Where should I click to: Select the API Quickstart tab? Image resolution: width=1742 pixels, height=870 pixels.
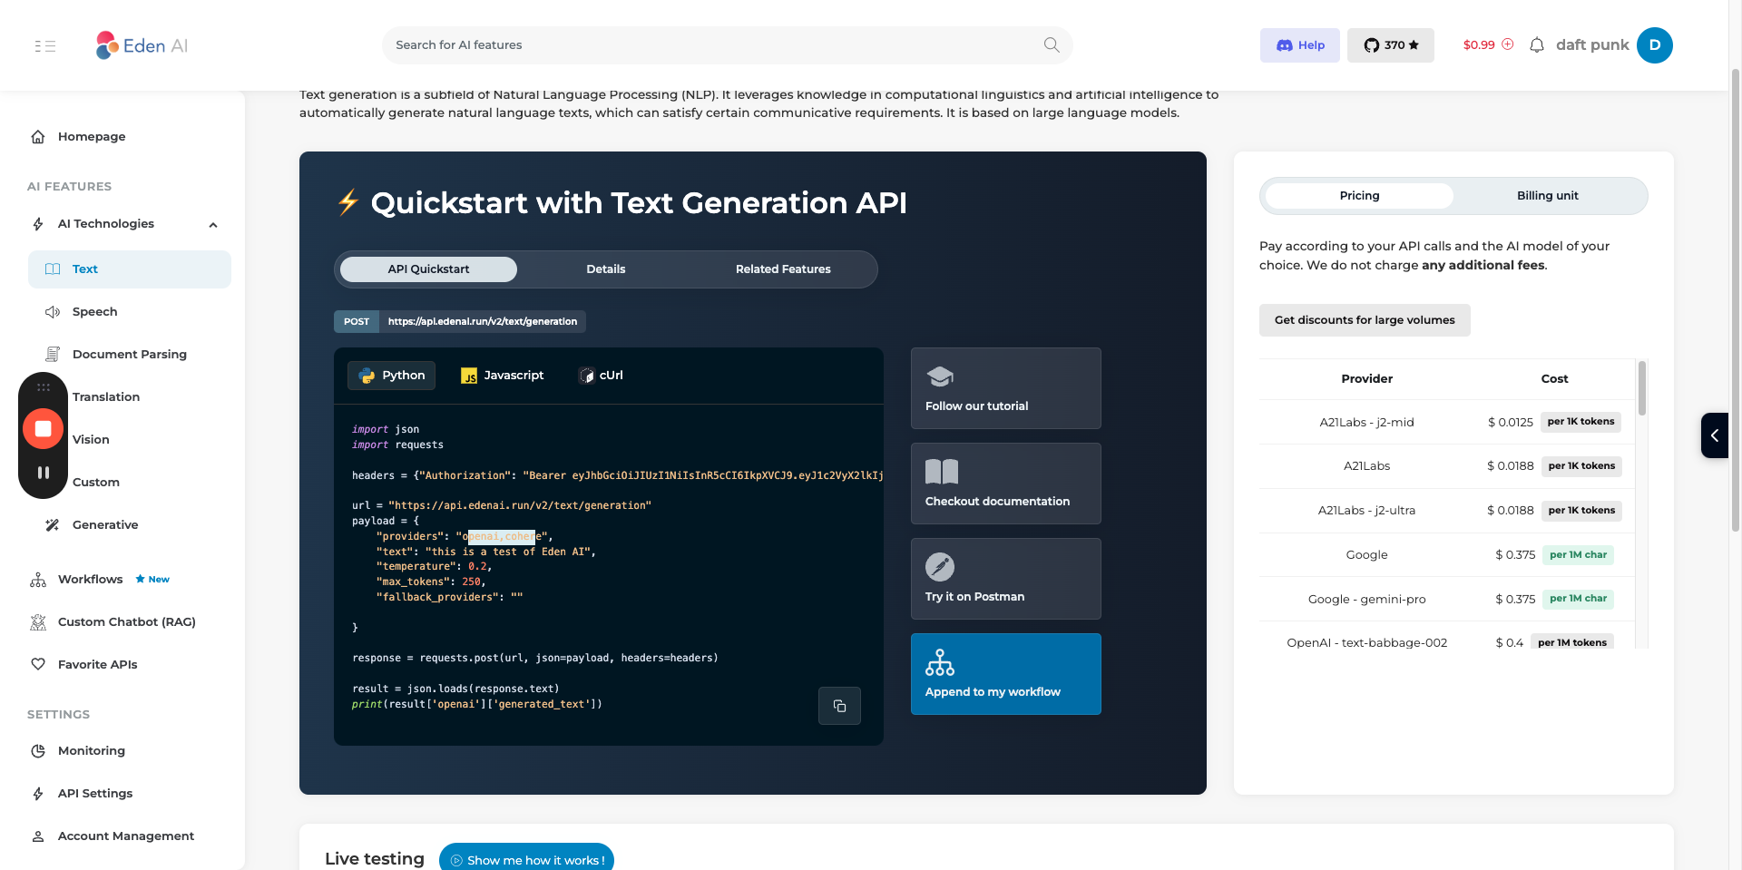[x=428, y=269]
